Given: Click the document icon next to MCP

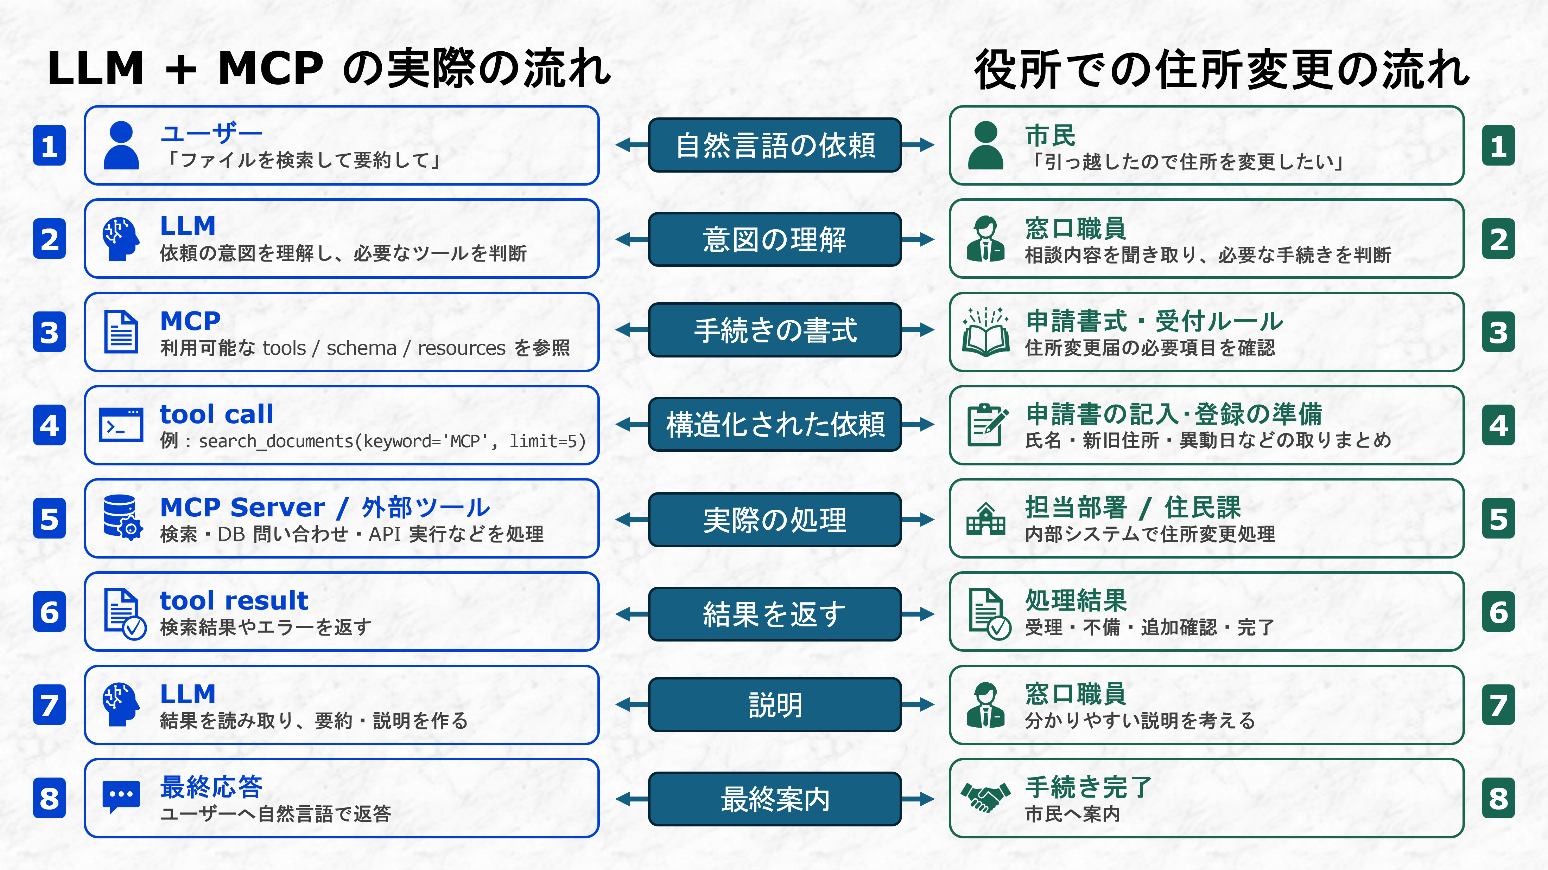Looking at the screenshot, I should pyautogui.click(x=121, y=331).
